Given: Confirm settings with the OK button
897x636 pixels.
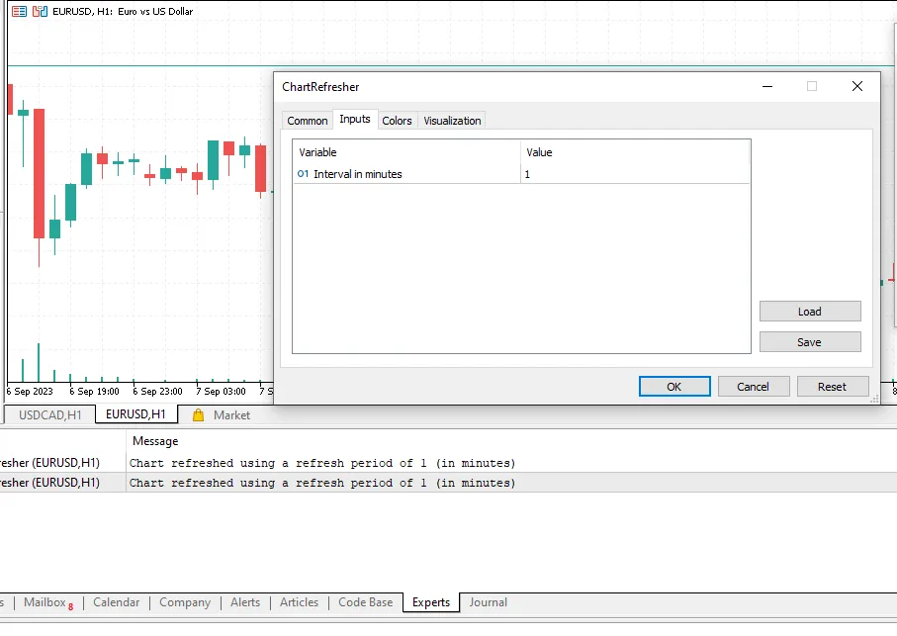Looking at the screenshot, I should [674, 386].
